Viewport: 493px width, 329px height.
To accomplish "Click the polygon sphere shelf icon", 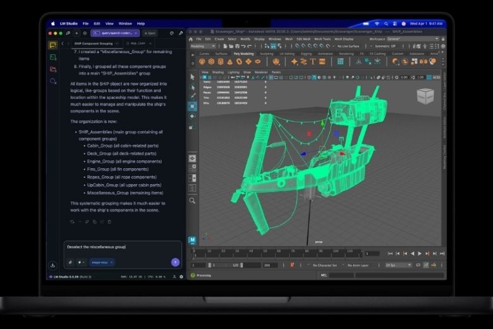I will click(202, 61).
